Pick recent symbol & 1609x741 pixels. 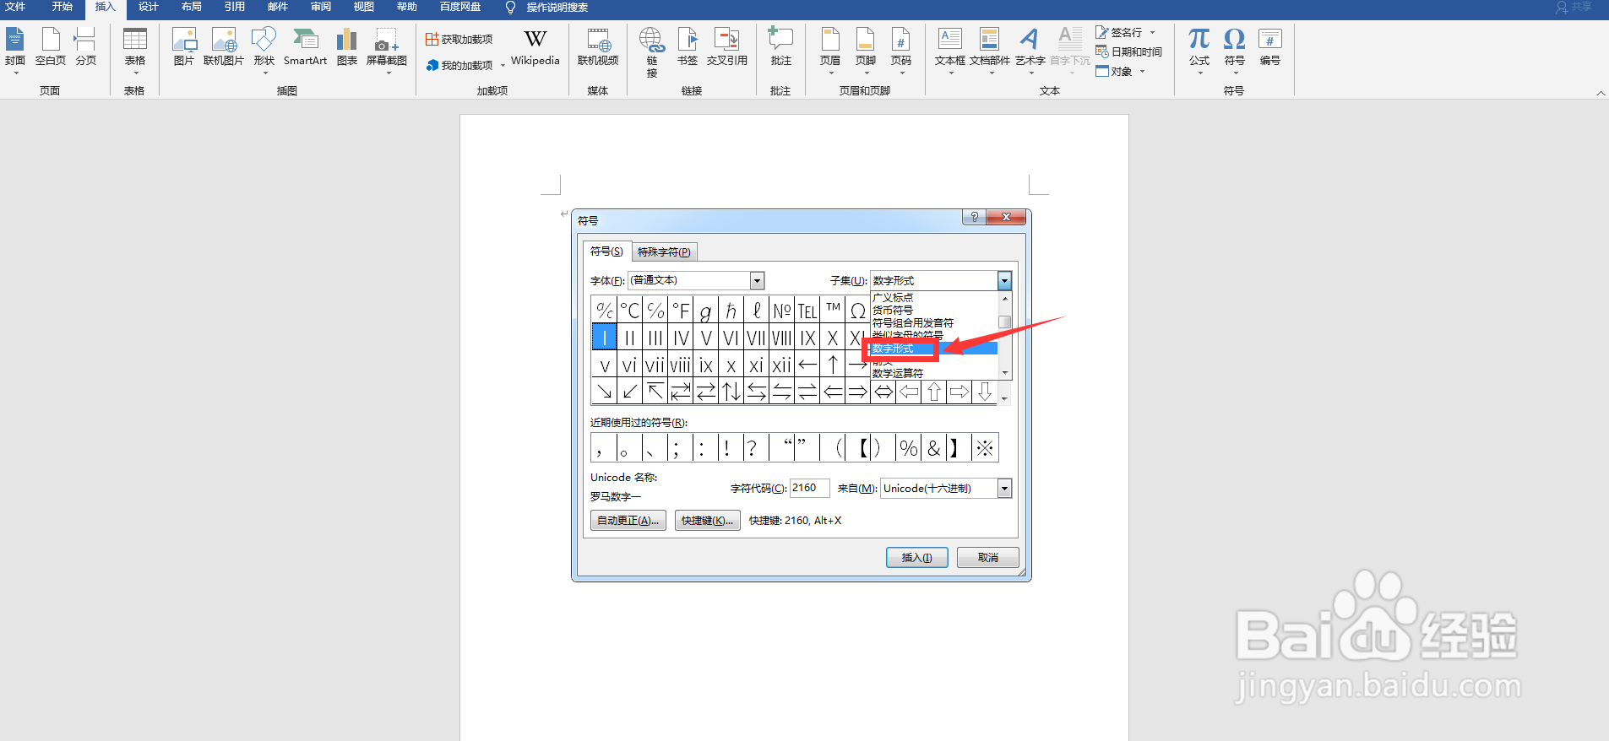tap(934, 448)
